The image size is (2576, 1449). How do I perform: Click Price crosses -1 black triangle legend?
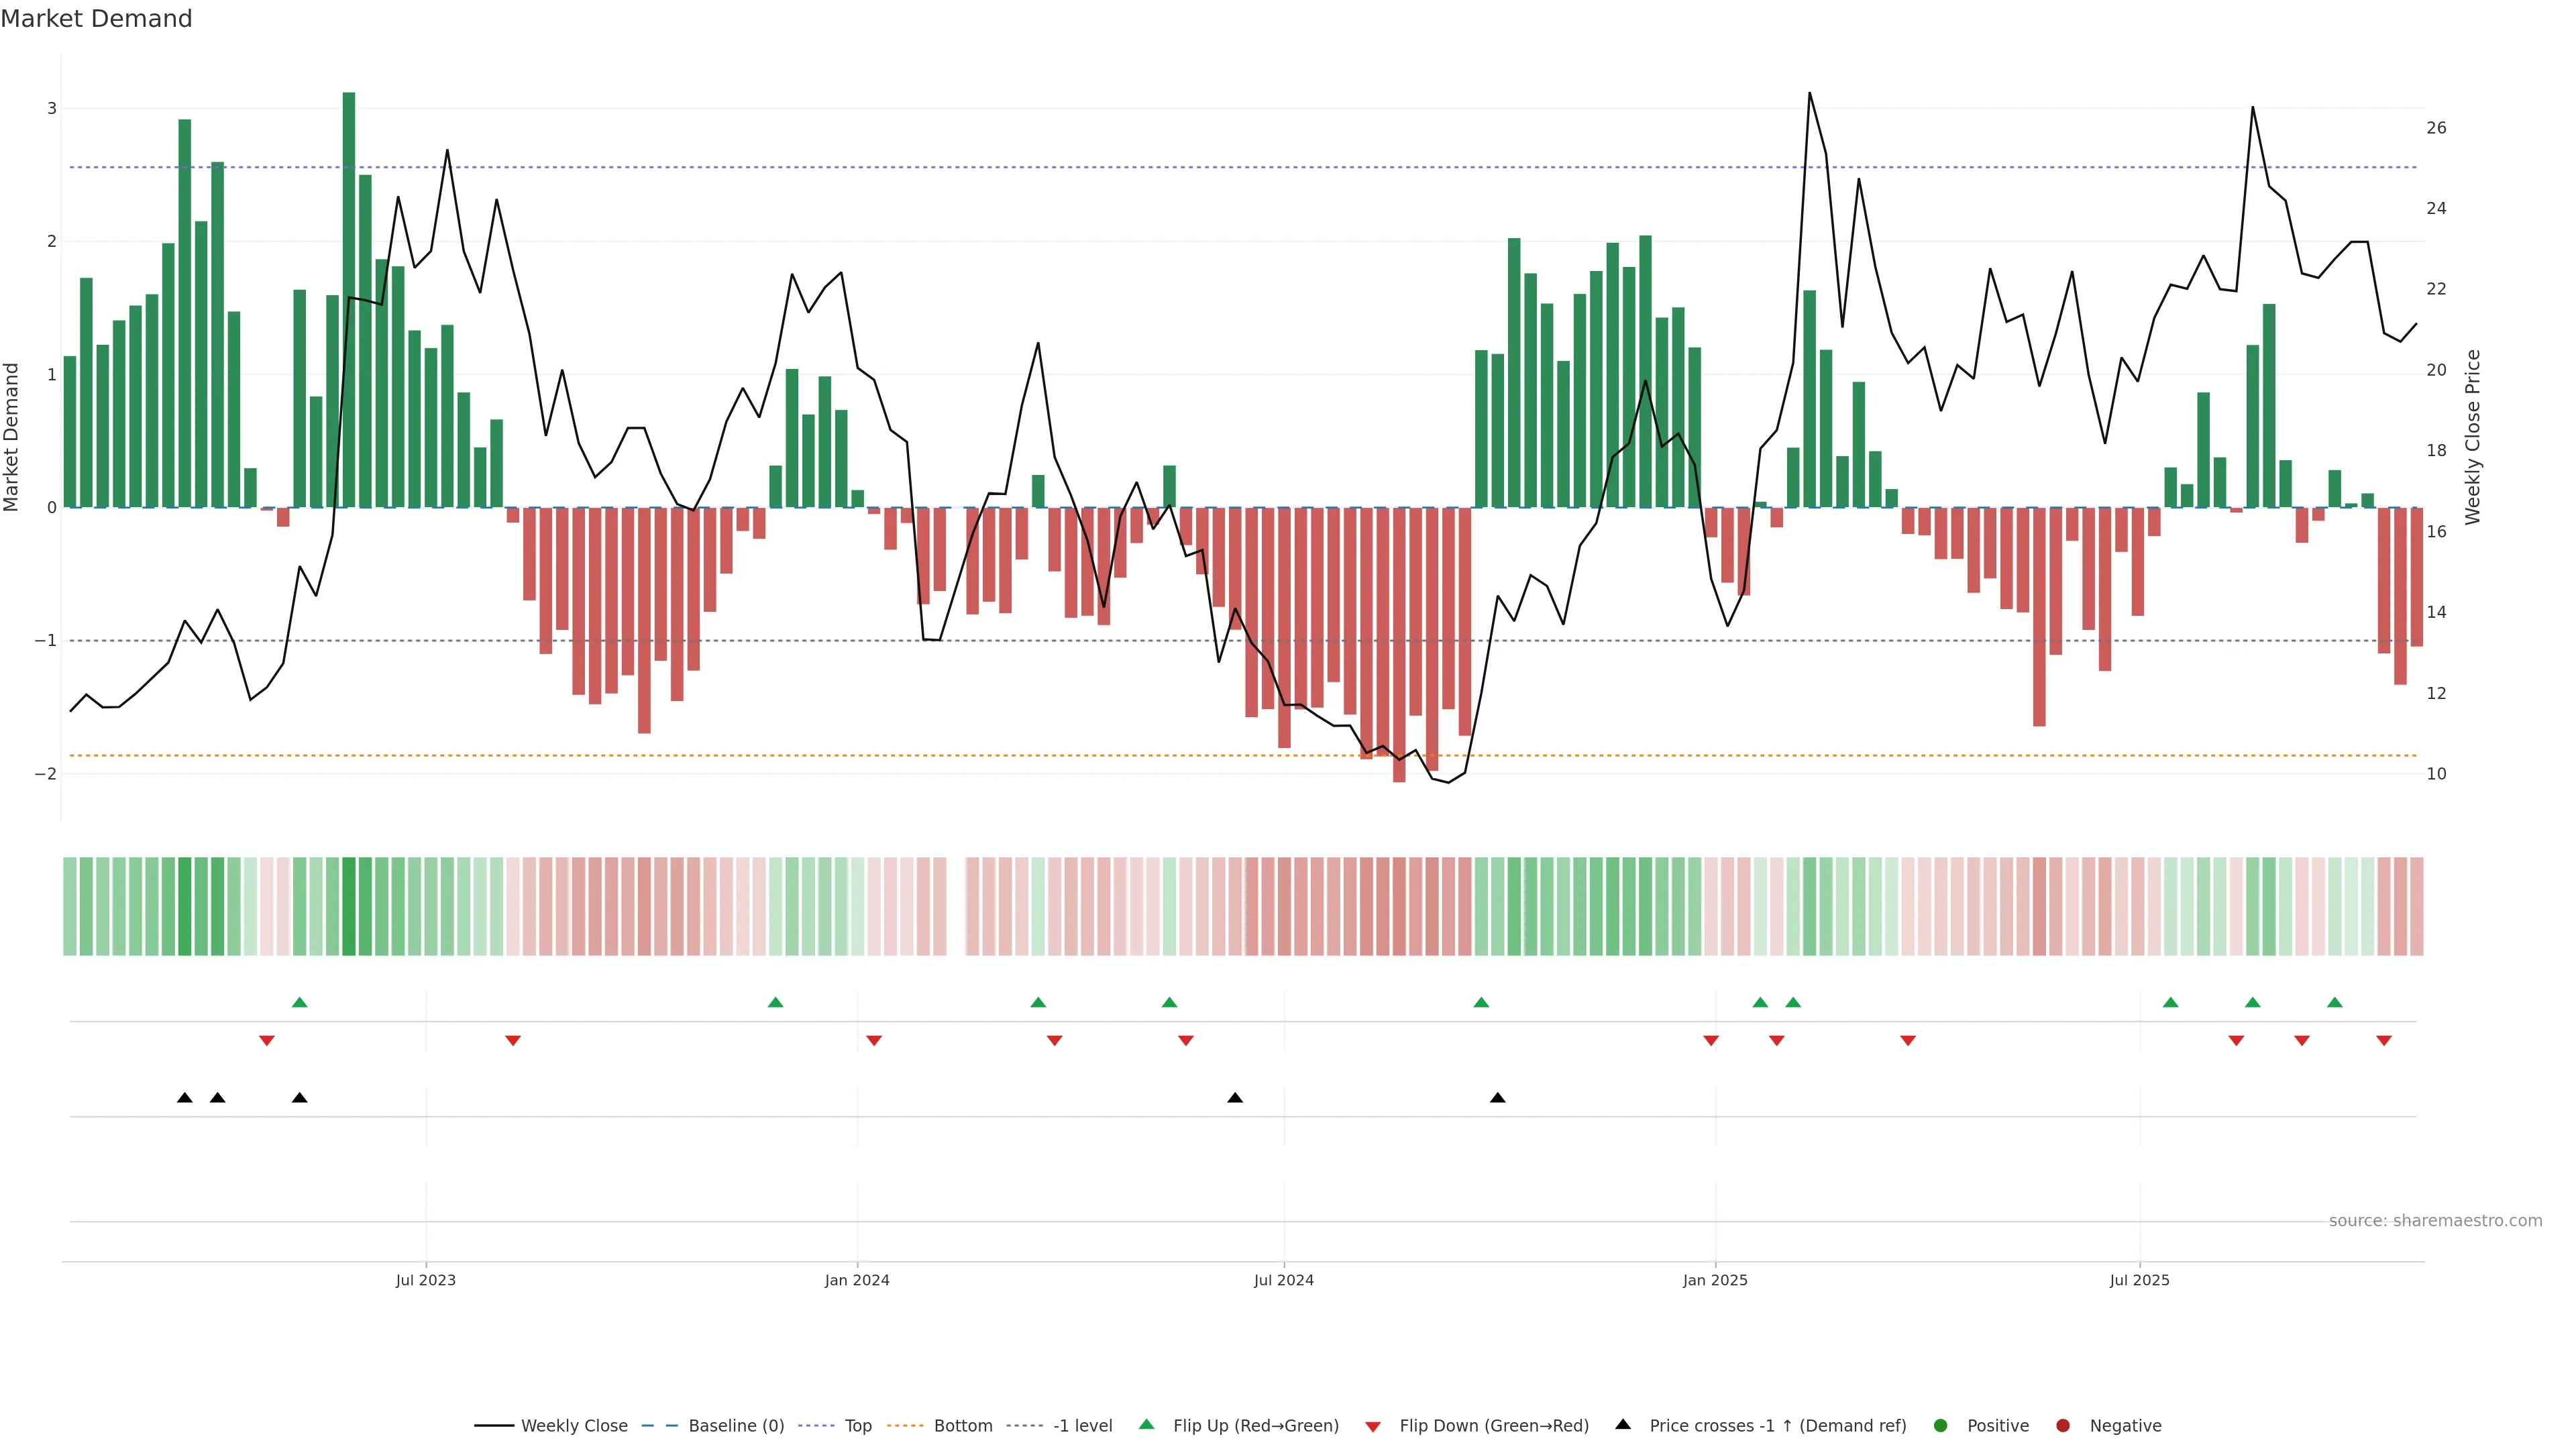[x=1623, y=1424]
